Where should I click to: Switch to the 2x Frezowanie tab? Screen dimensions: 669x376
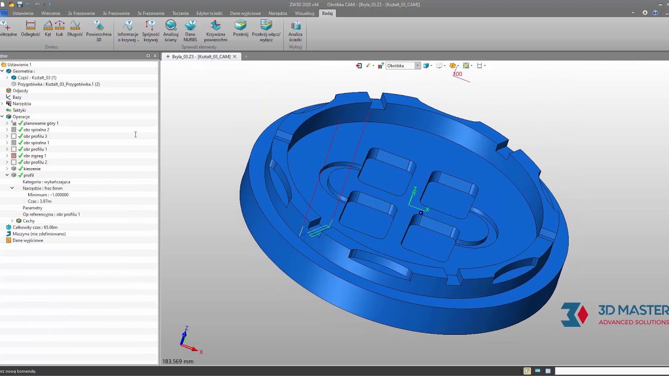[x=82, y=13]
